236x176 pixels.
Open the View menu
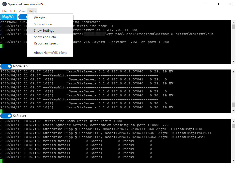click(x=22, y=11)
